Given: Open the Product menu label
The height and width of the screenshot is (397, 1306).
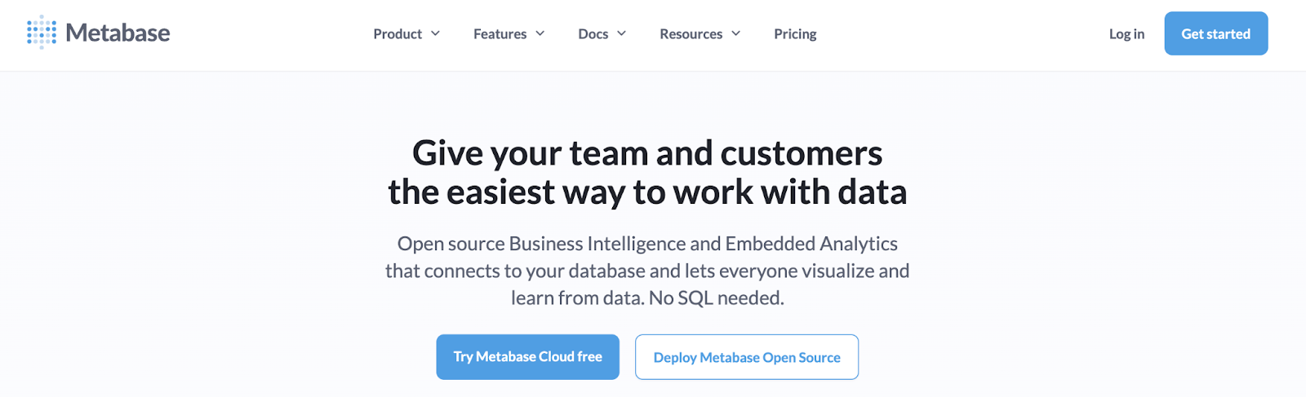Looking at the screenshot, I should point(398,34).
